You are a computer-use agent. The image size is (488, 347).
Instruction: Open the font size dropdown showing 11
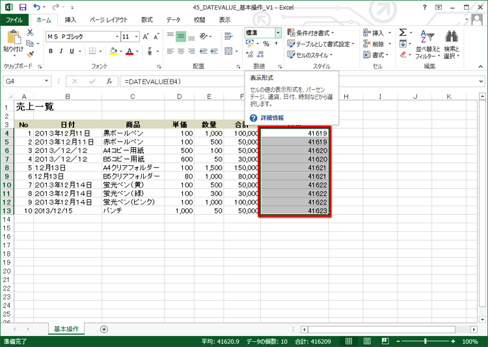coord(137,36)
